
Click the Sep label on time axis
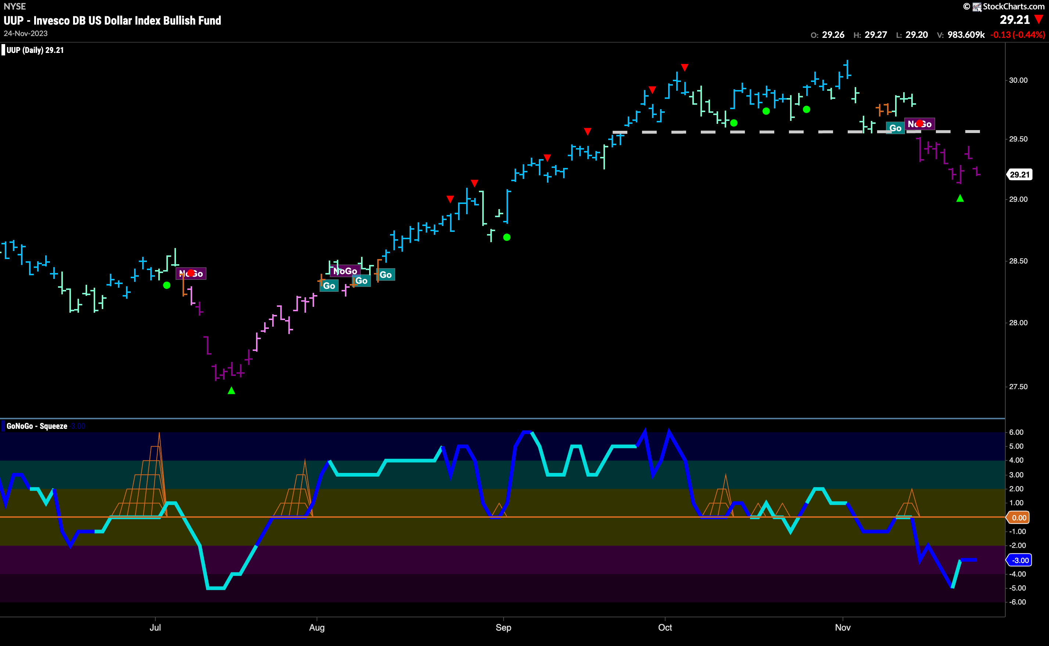click(x=503, y=627)
